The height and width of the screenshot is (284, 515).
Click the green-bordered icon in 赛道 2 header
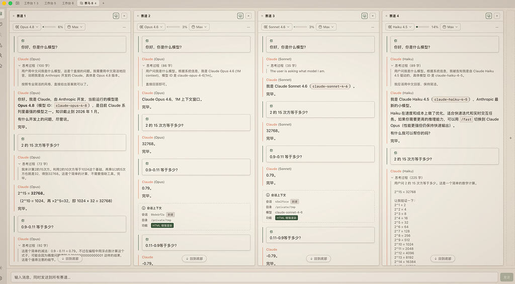(x=240, y=16)
